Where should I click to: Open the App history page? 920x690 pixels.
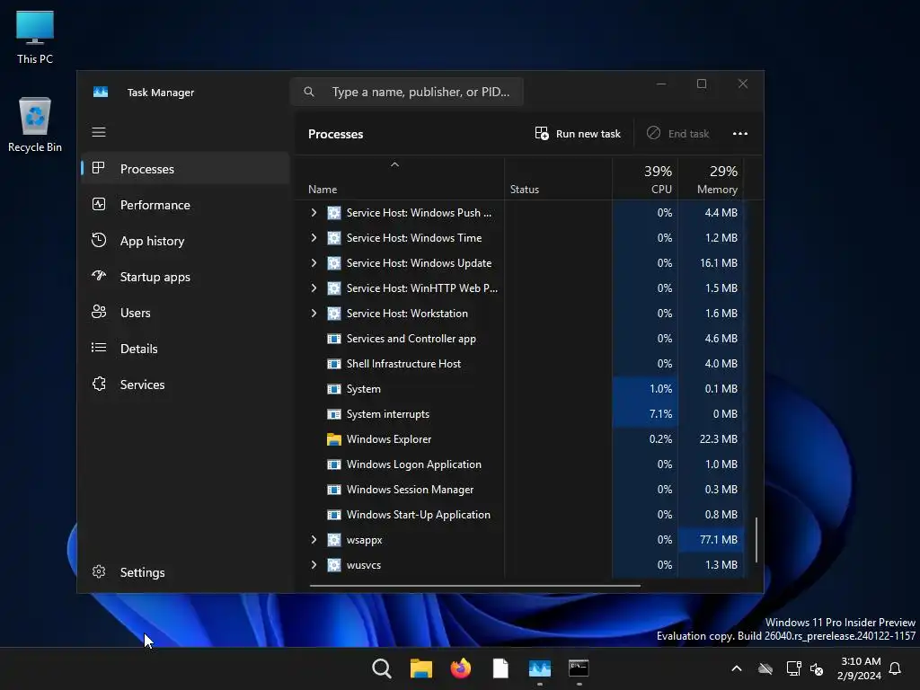coord(185,241)
